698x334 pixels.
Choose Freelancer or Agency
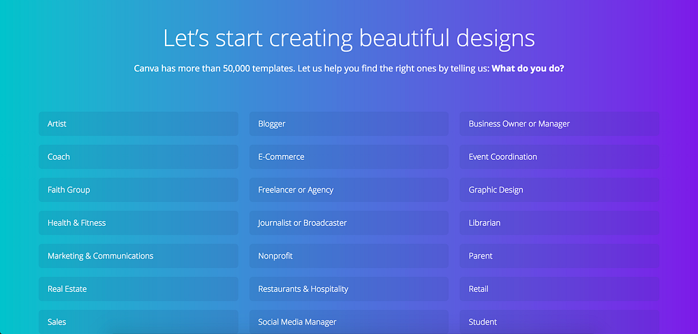tap(349, 190)
